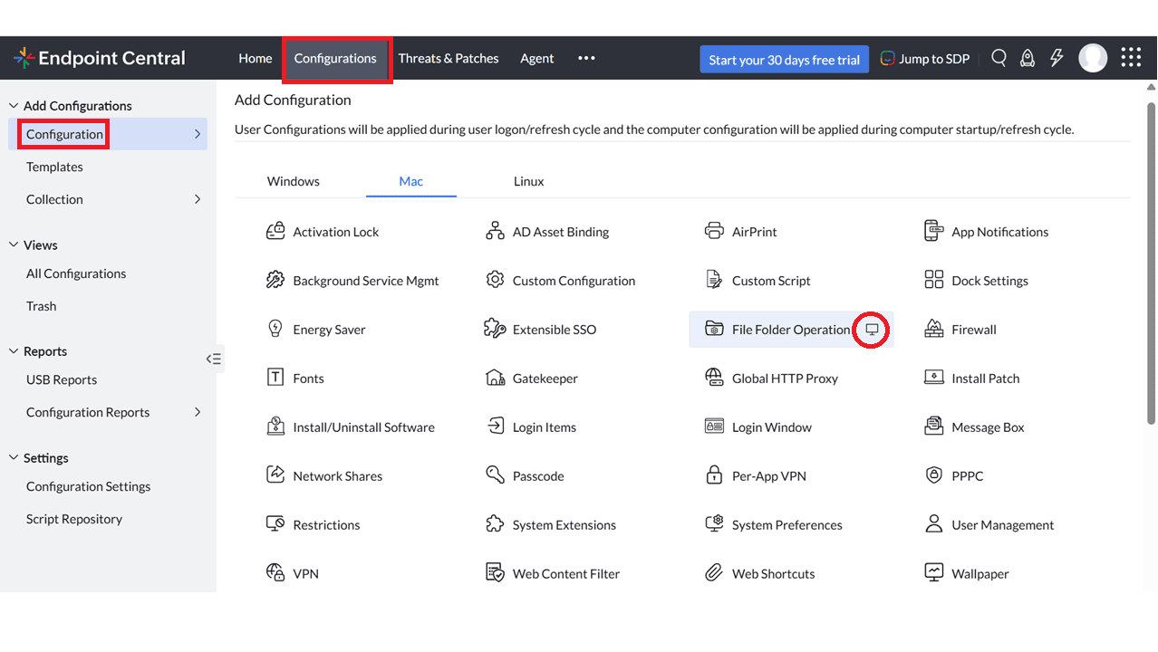The image size is (1158, 652).
Task: Open the more menu with three dots
Action: coord(586,58)
